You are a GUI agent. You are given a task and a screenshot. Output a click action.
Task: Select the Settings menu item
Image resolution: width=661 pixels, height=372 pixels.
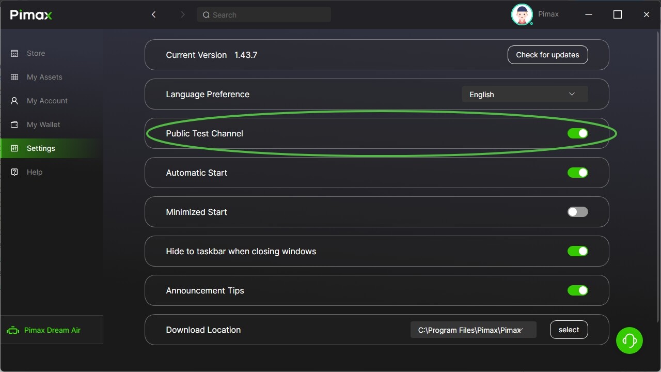click(41, 148)
